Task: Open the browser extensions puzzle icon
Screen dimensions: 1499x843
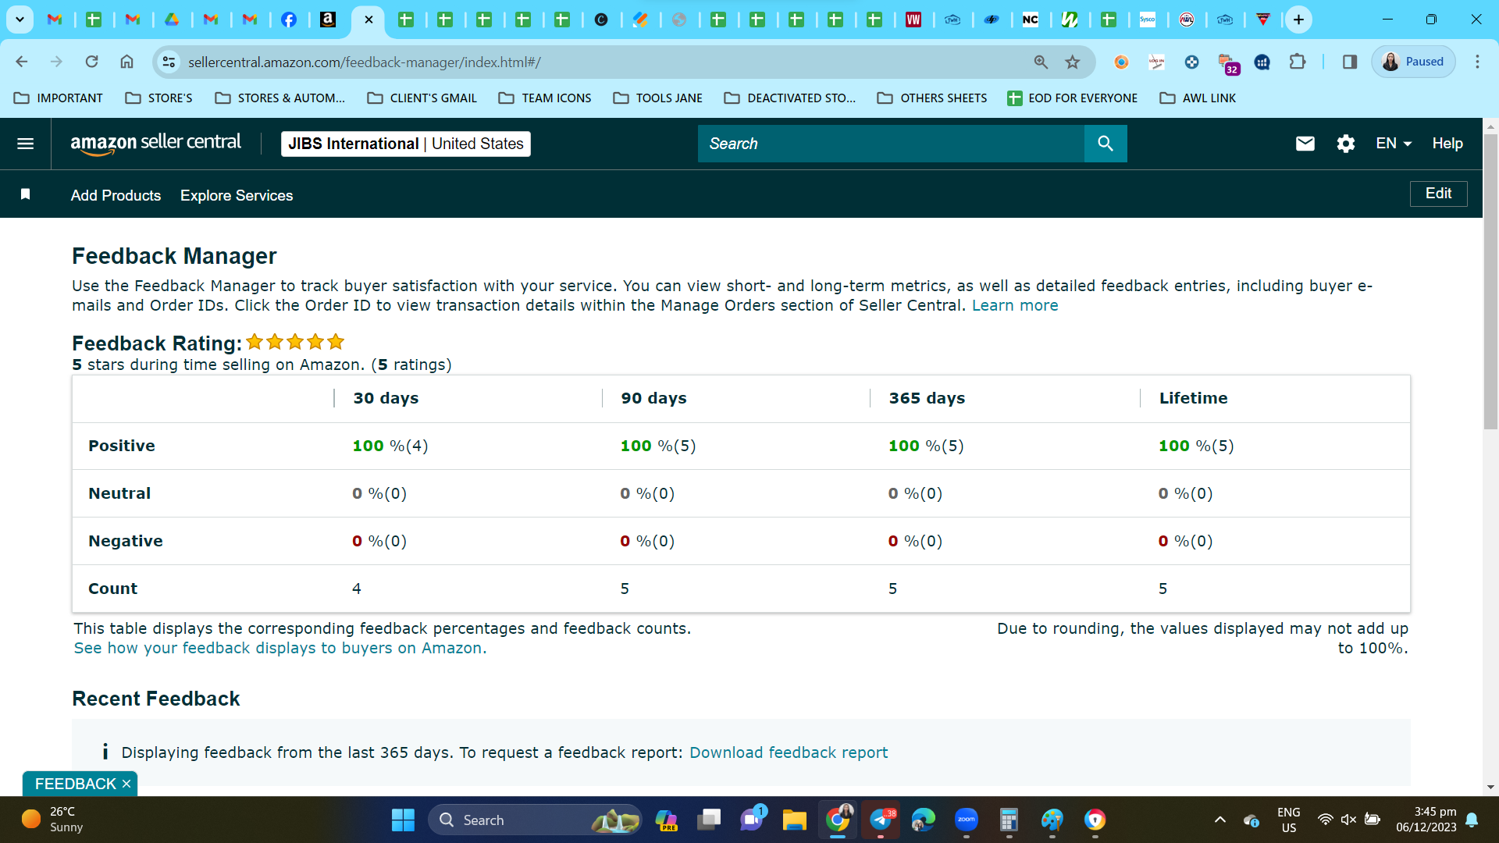Action: [x=1298, y=62]
